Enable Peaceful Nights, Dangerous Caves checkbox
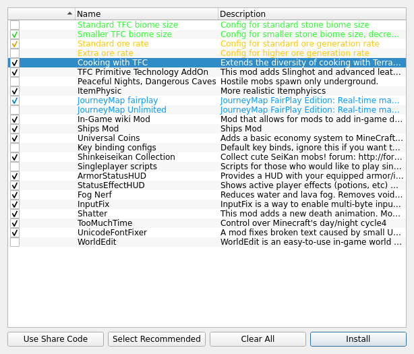414x354 pixels. 15,82
